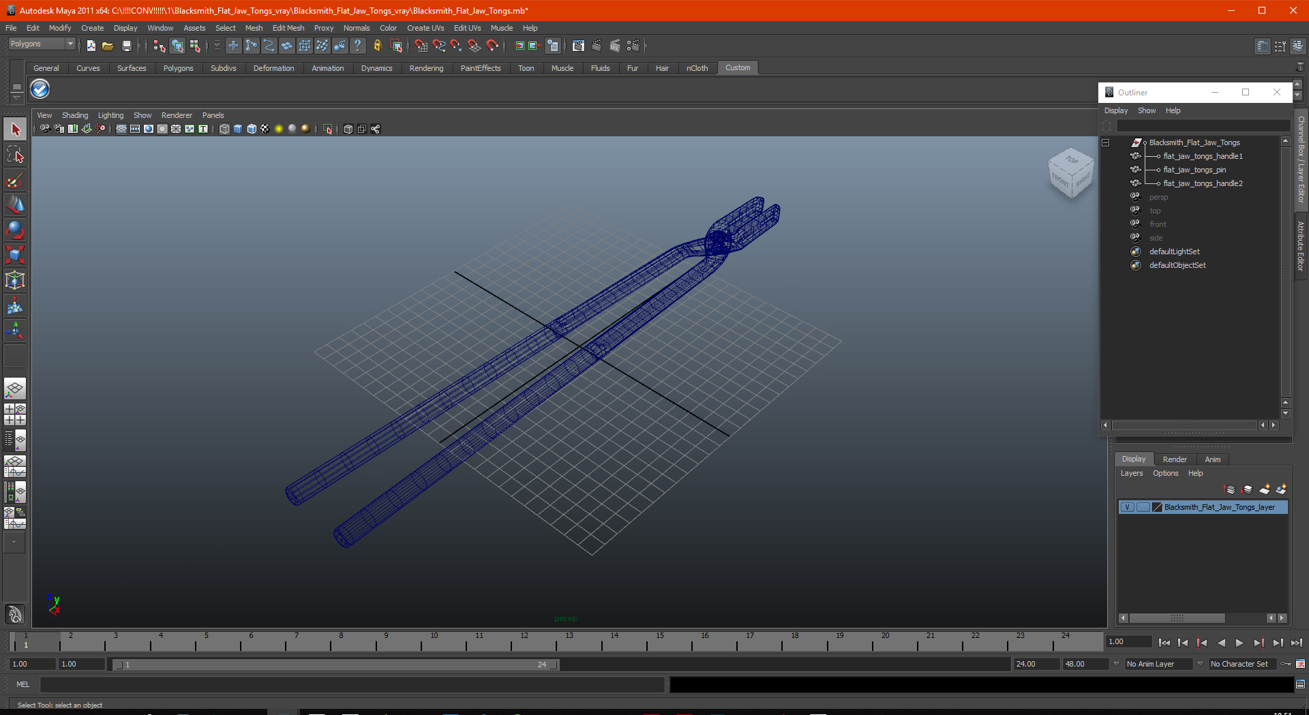The image size is (1309, 715).
Task: Click the Select by component type icon
Action: coord(195,46)
